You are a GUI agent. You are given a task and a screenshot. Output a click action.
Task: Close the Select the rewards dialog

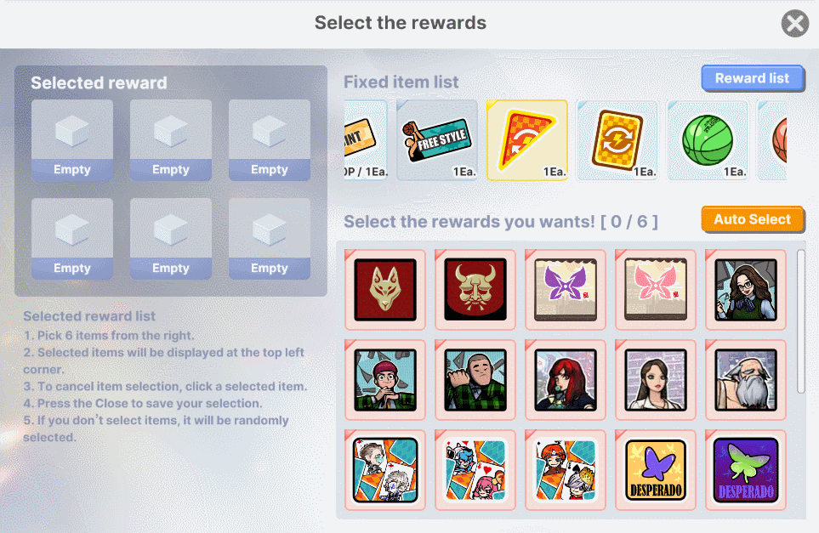pos(795,24)
